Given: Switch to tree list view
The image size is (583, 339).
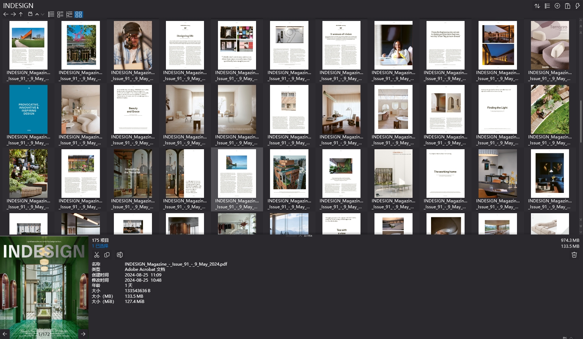Looking at the screenshot, I should [x=70, y=14].
